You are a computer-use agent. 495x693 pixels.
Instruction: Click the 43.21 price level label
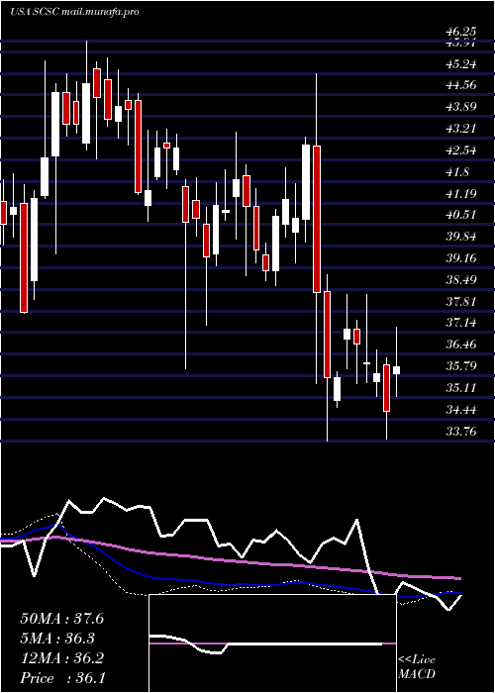(x=461, y=129)
